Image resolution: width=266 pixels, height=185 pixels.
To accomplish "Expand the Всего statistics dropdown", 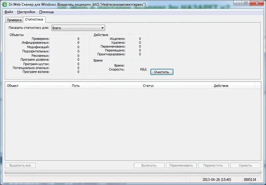I will [x=78, y=28].
